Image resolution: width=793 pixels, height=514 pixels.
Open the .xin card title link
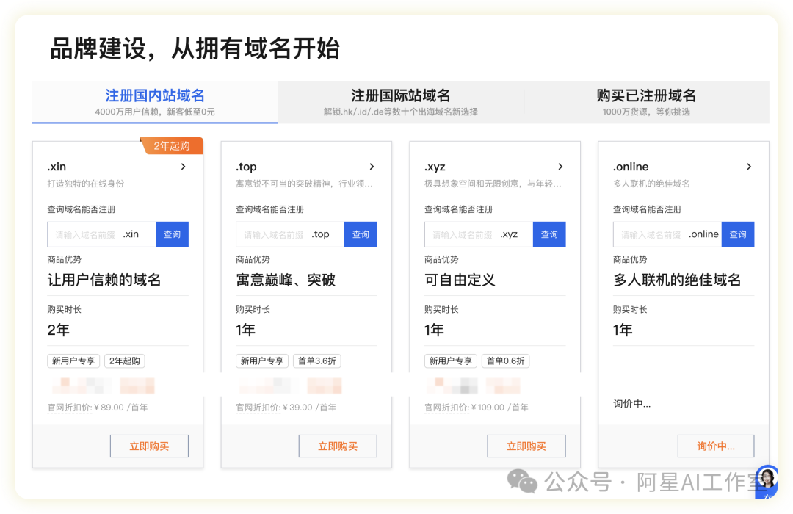coord(57,167)
